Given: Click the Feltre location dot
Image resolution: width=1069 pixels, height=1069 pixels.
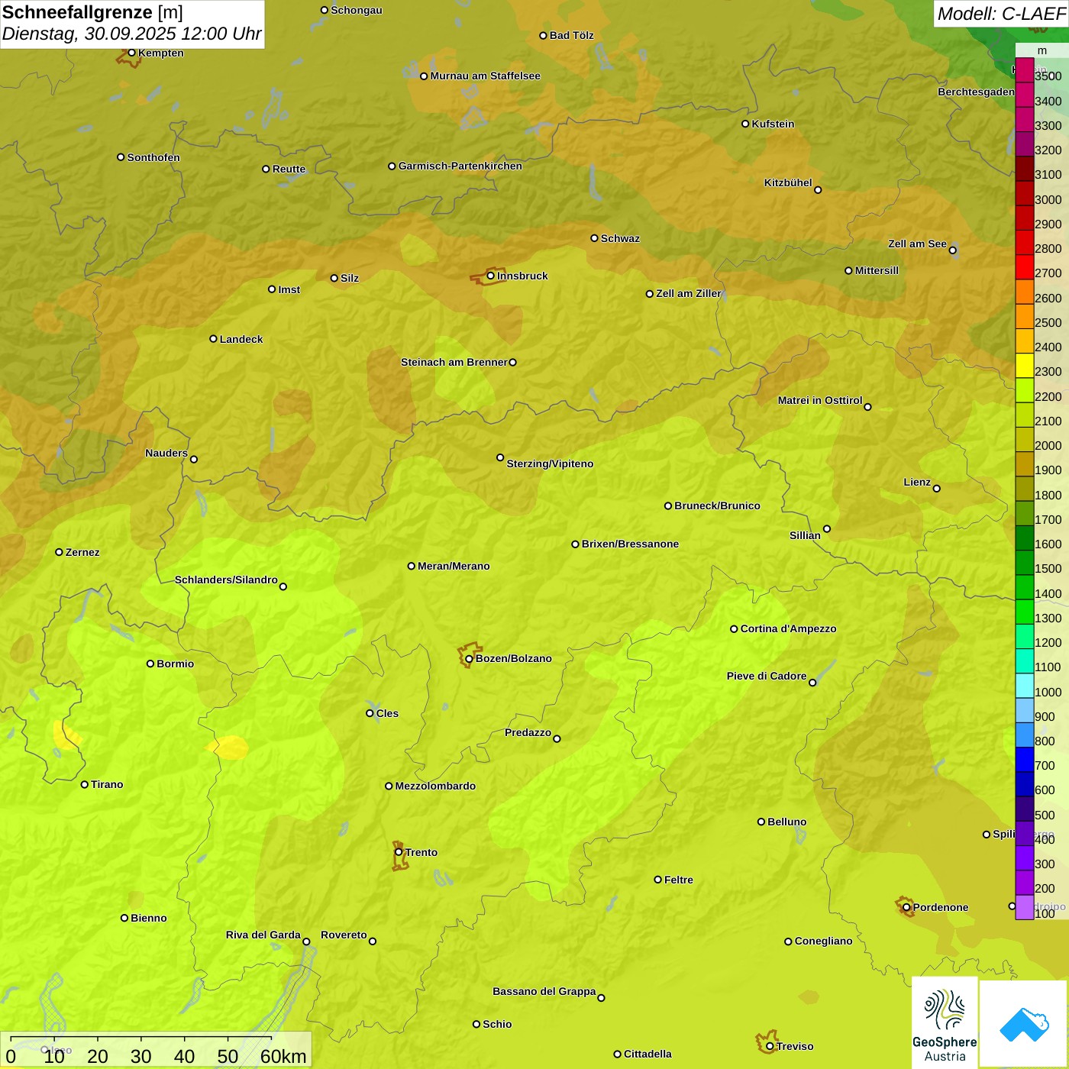Looking at the screenshot, I should point(658,880).
